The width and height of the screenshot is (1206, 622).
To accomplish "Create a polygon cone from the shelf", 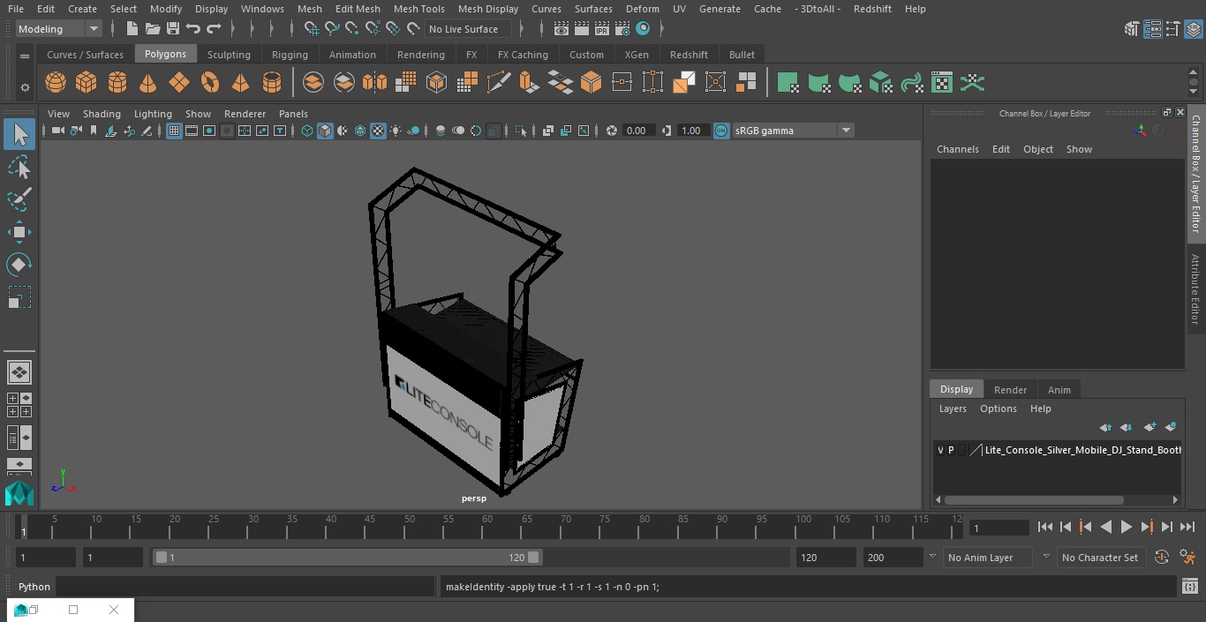I will click(x=148, y=83).
